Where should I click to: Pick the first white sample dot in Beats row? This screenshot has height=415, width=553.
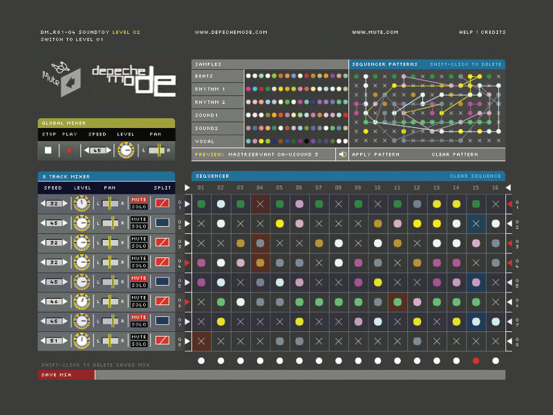click(x=248, y=75)
